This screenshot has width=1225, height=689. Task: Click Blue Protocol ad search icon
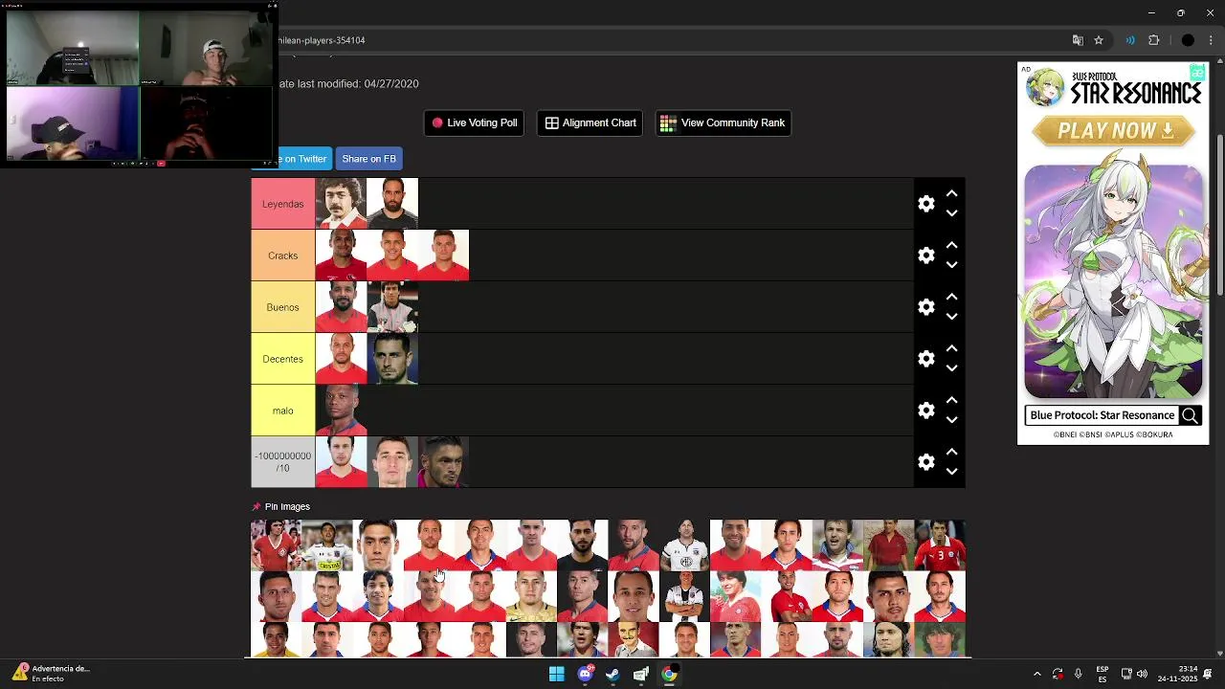coord(1190,415)
